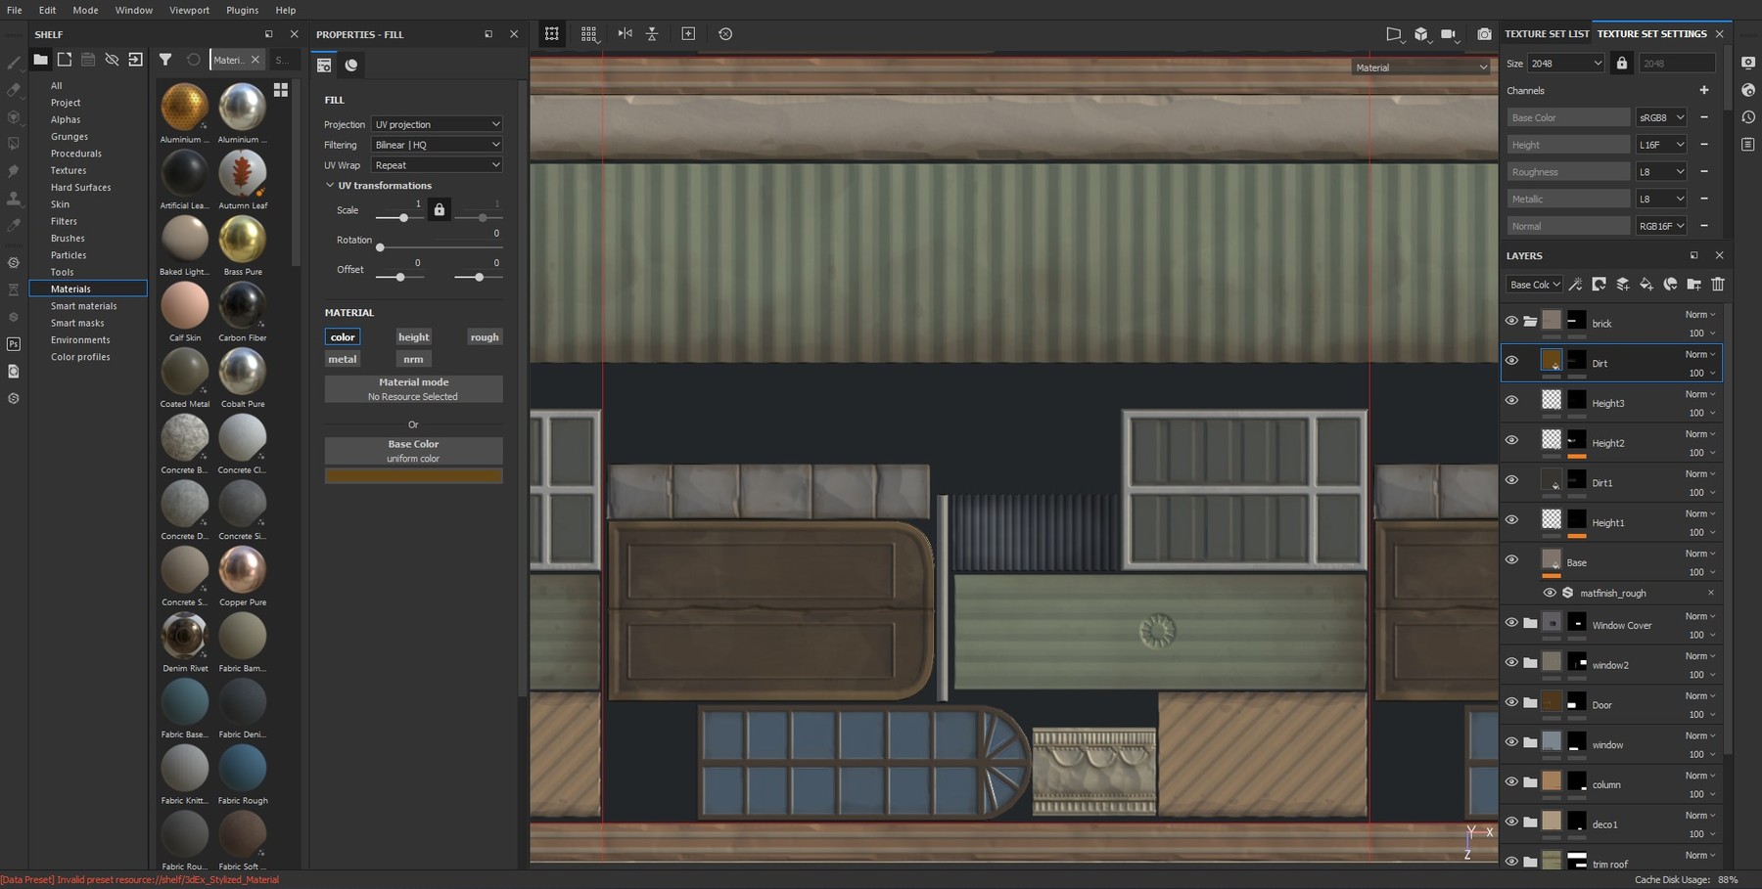This screenshot has width=1762, height=889.
Task: Click the add effect magic wand icon
Action: [x=1575, y=285]
